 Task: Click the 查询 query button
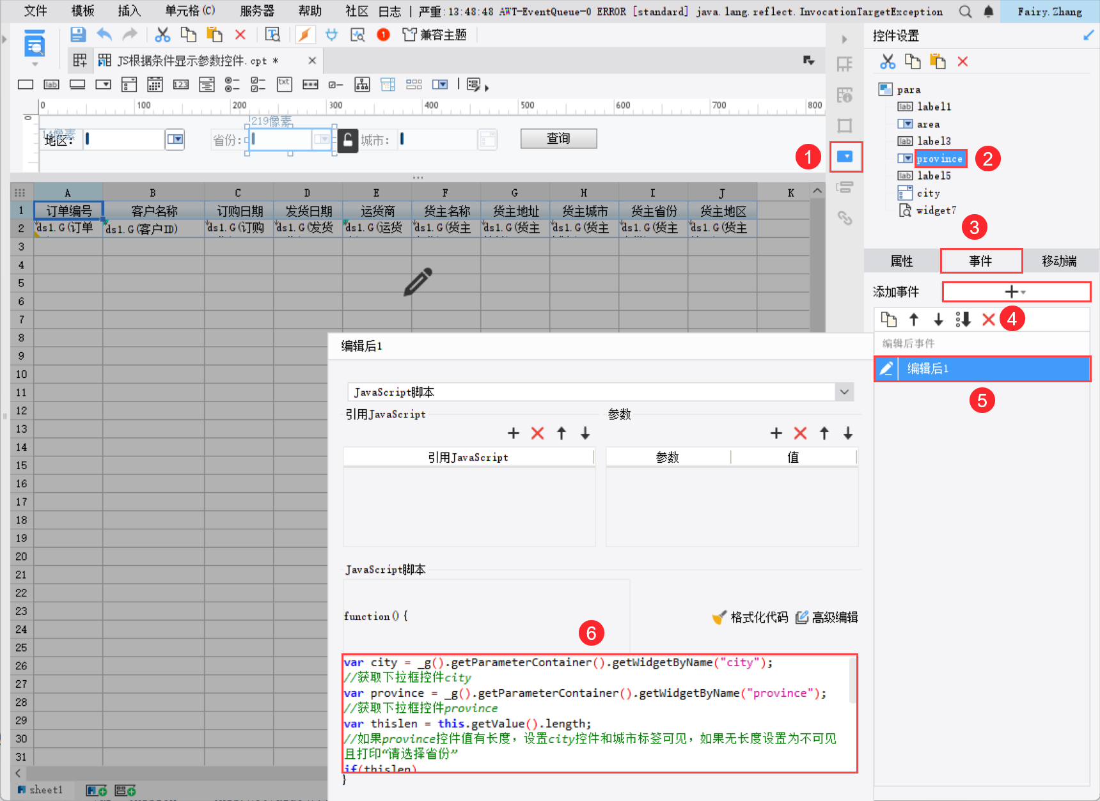(558, 138)
